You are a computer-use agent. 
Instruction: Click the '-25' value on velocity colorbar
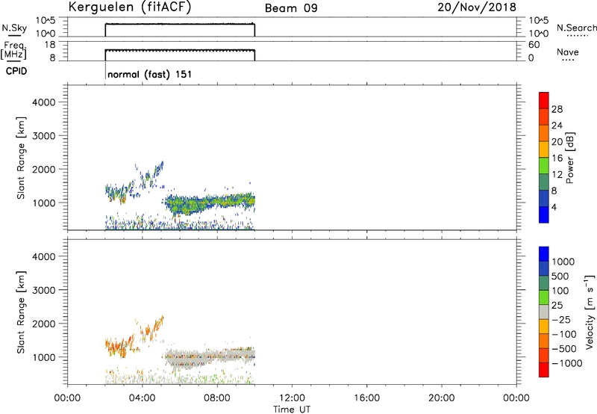[561, 320]
